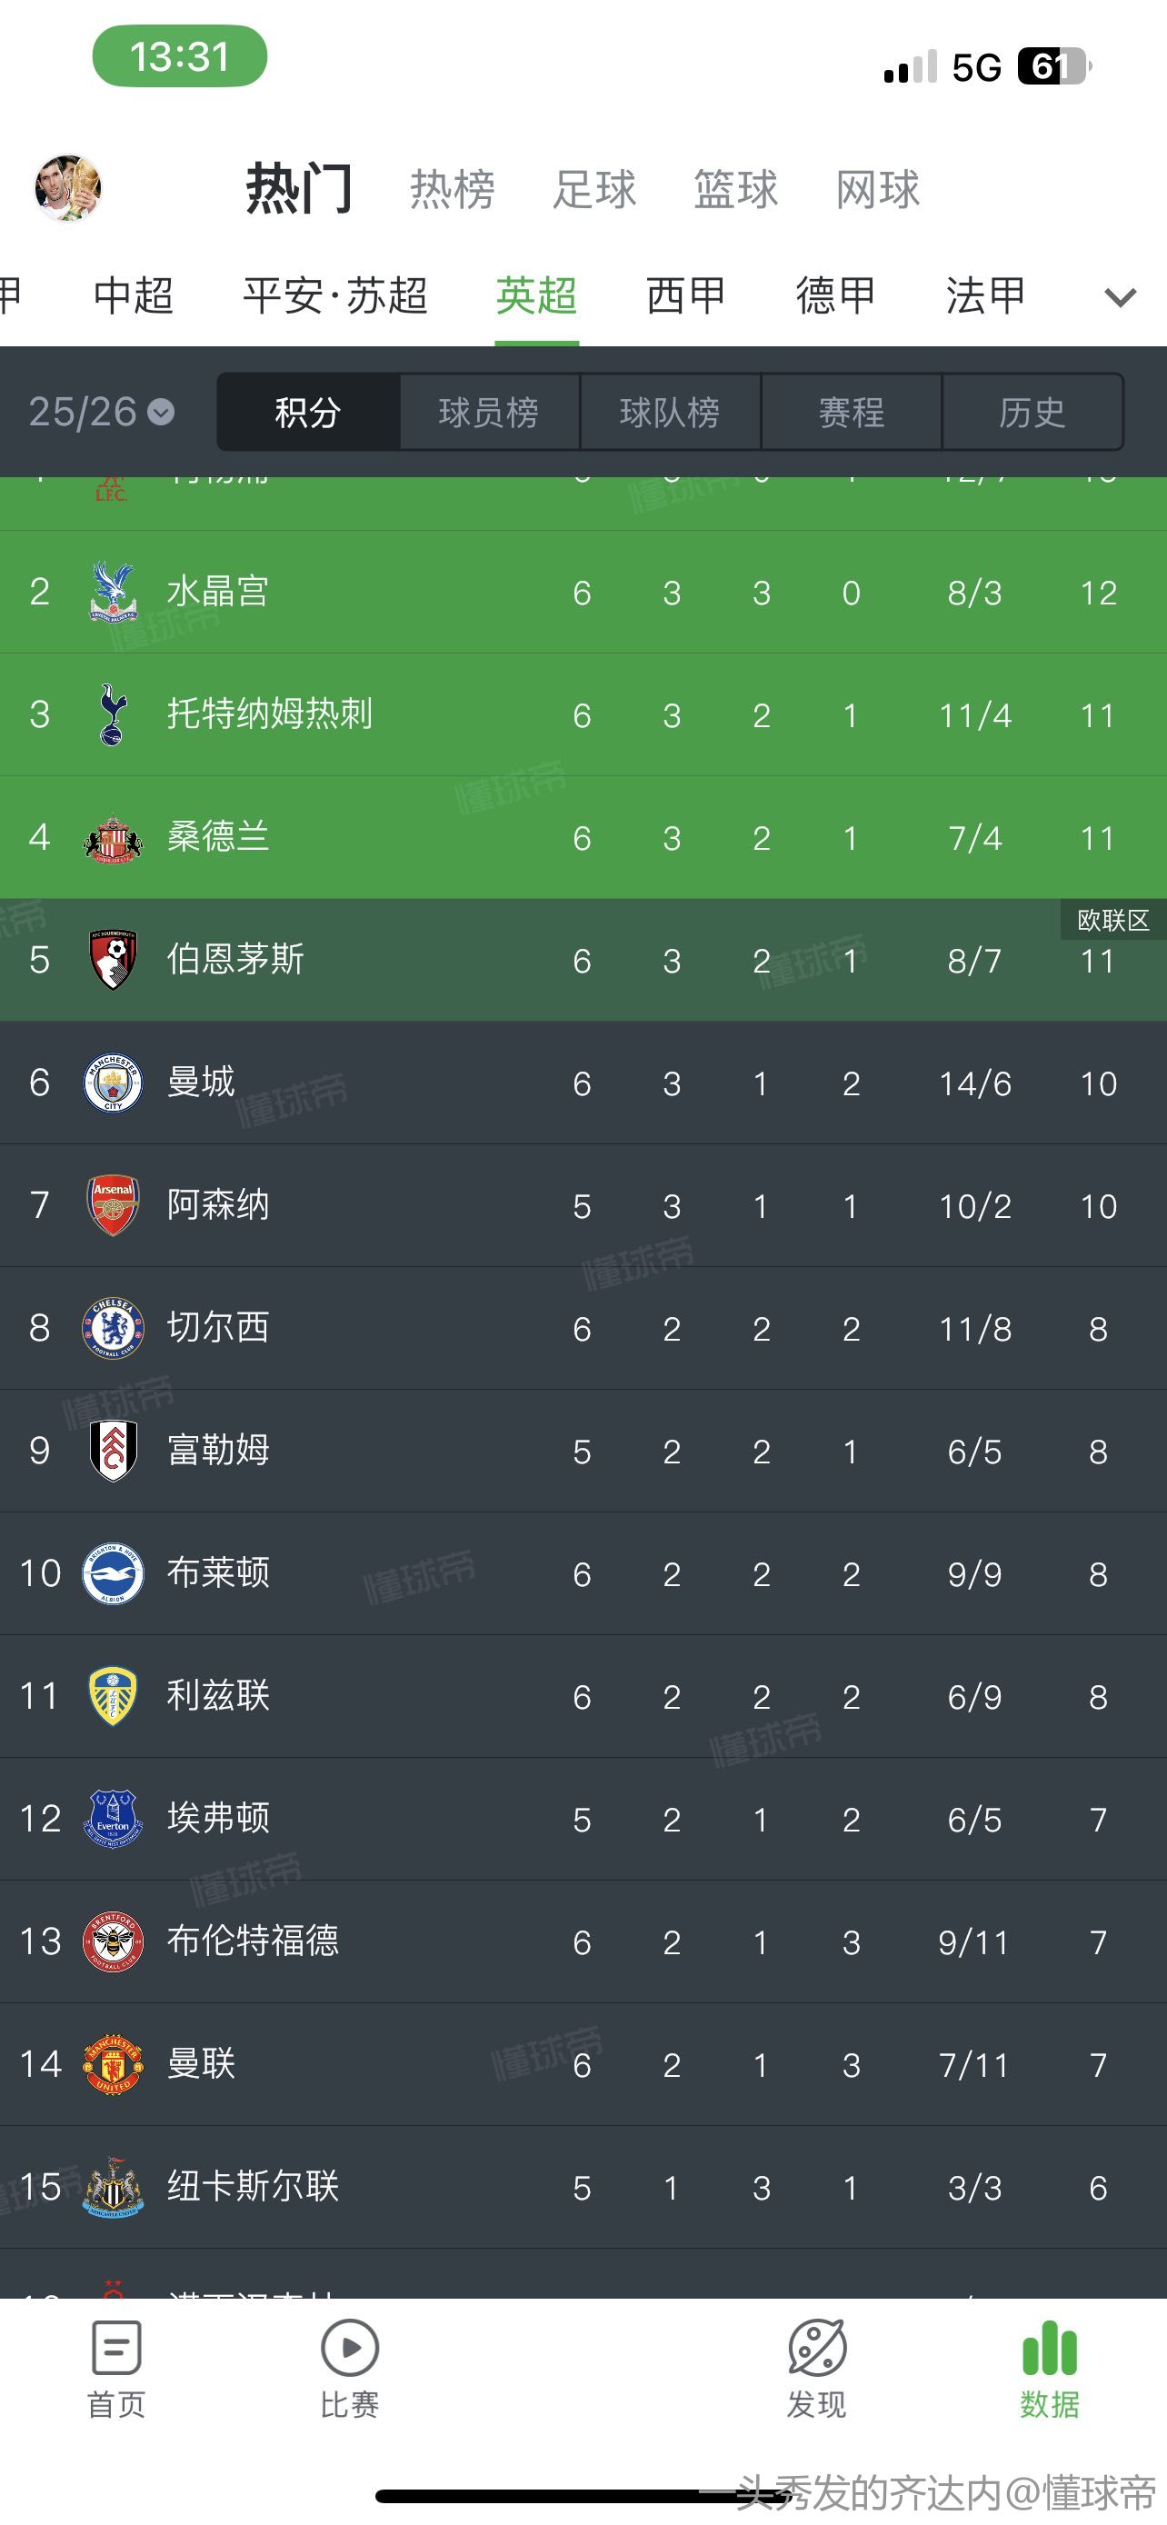Open 首页 home icon in bottom bar
This screenshot has width=1167, height=2525.
coord(116,2348)
